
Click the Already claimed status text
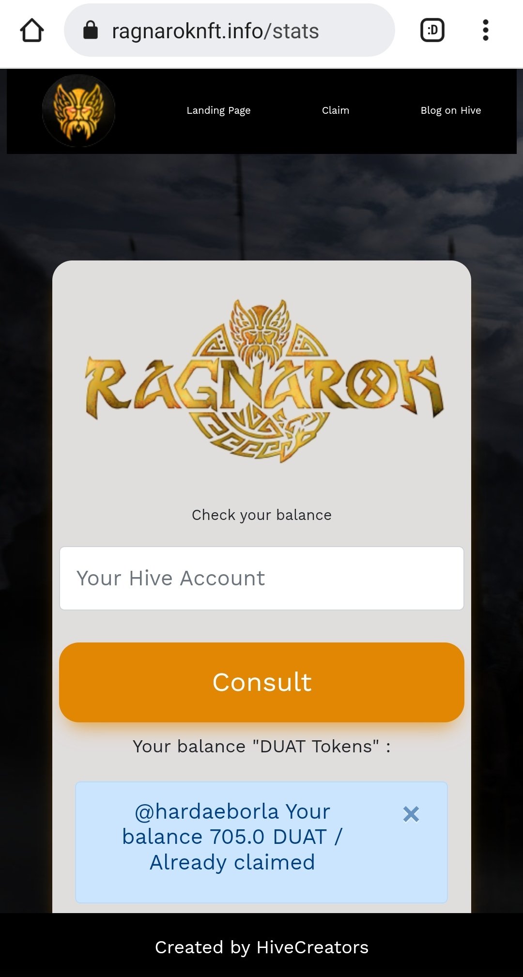click(232, 862)
